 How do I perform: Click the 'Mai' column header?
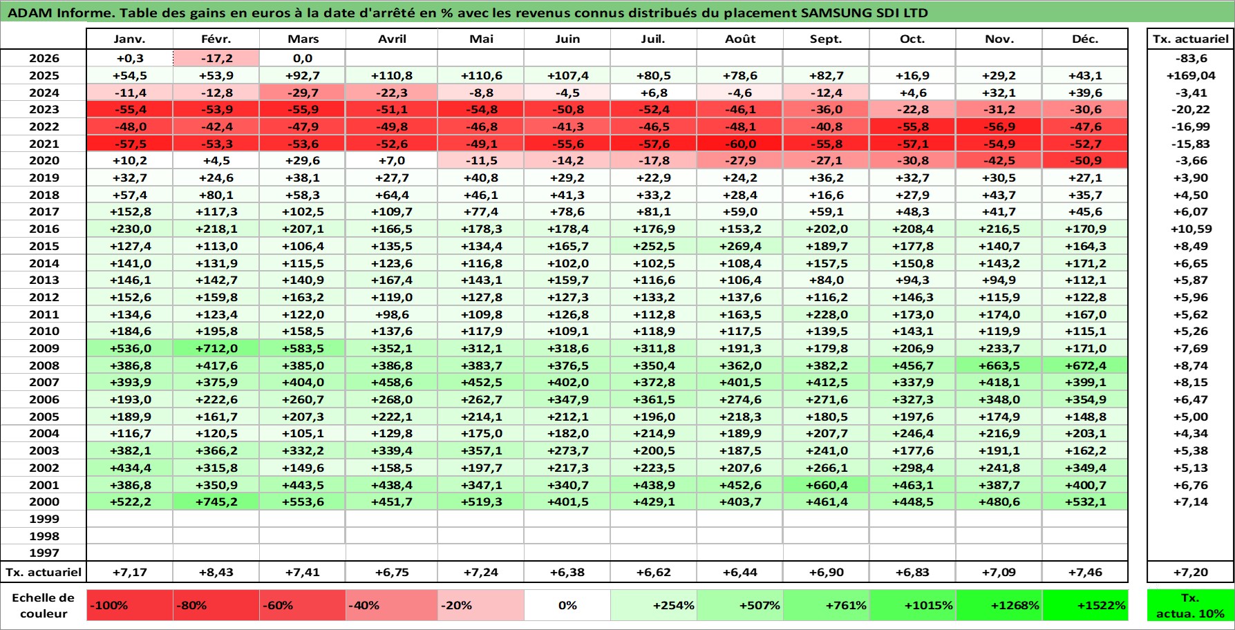click(481, 39)
